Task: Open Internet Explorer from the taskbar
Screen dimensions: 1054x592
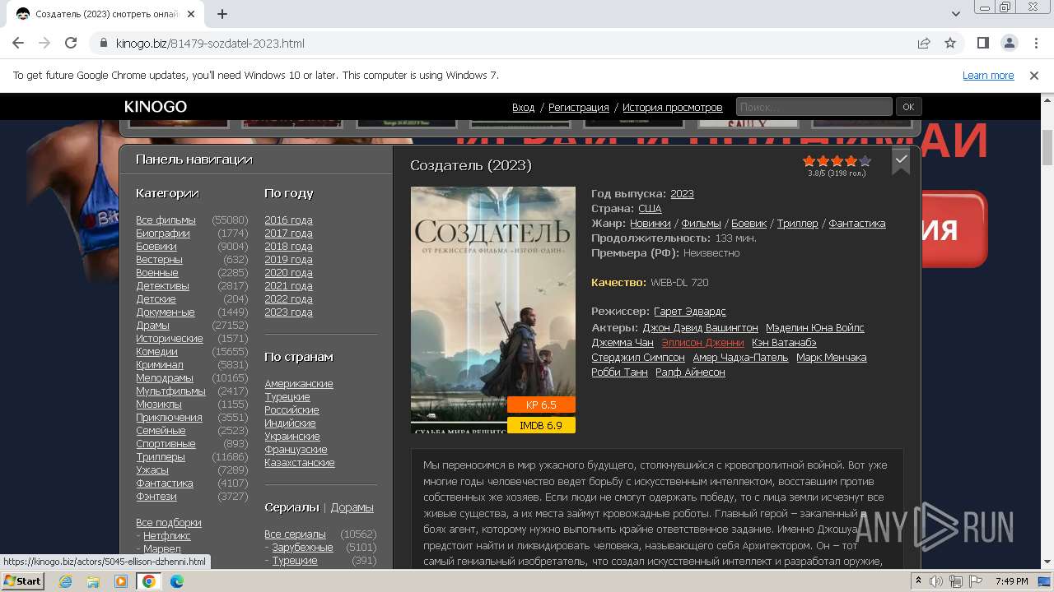Action: click(65, 581)
